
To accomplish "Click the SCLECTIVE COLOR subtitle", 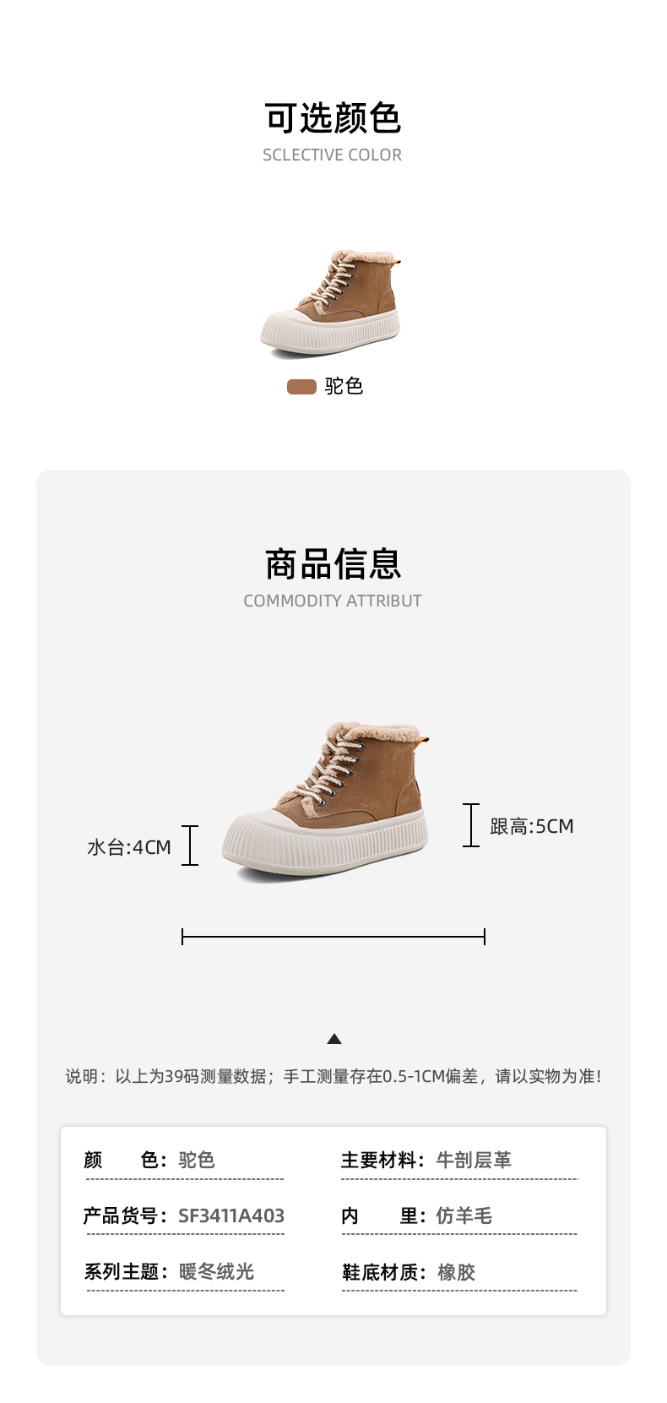I will click(333, 155).
